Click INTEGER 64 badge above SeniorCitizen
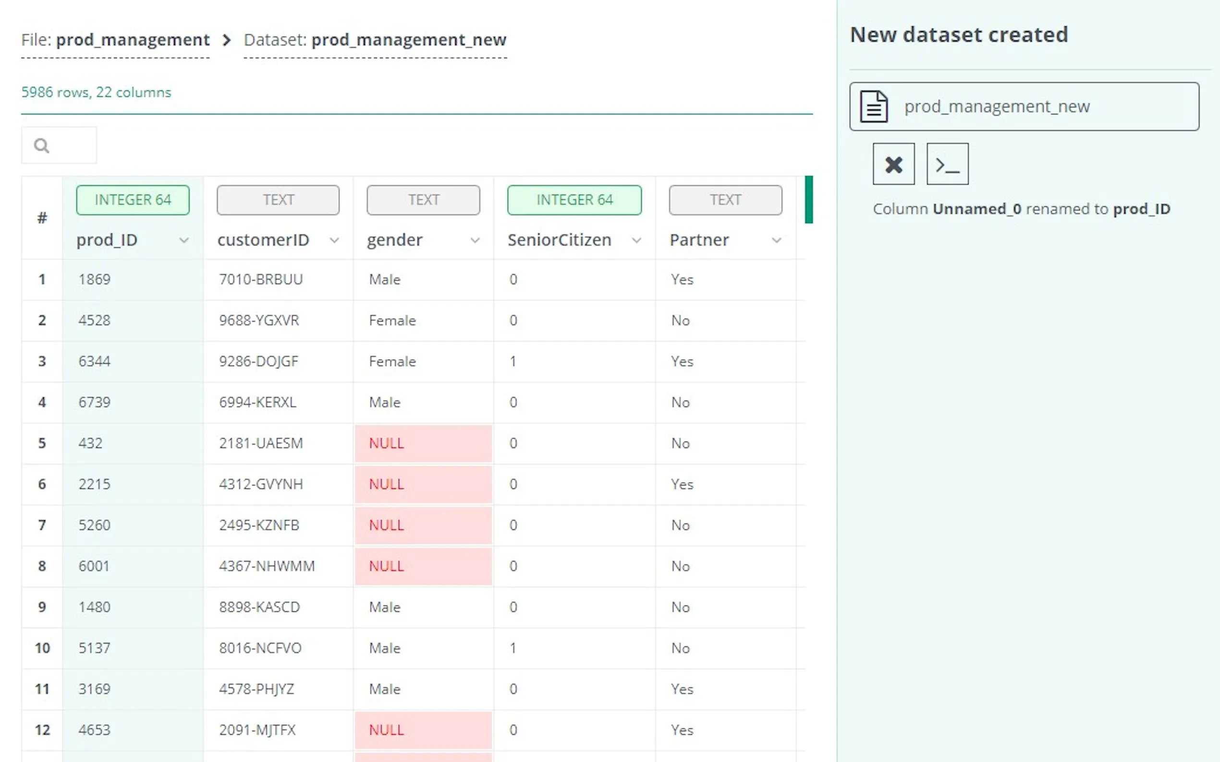The width and height of the screenshot is (1220, 762). pos(574,200)
